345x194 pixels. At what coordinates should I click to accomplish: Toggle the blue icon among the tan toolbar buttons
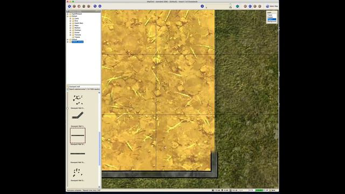click(x=250, y=6)
